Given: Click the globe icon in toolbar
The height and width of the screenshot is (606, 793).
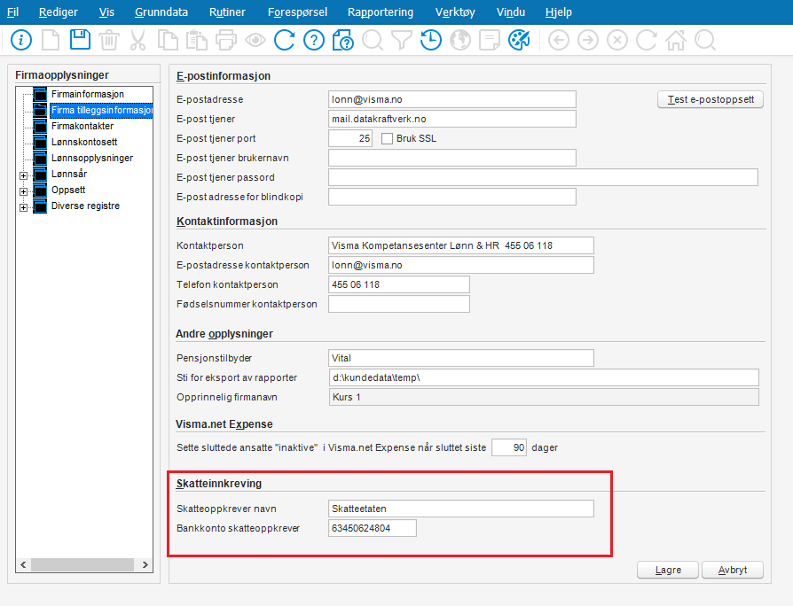Looking at the screenshot, I should pyautogui.click(x=460, y=40).
